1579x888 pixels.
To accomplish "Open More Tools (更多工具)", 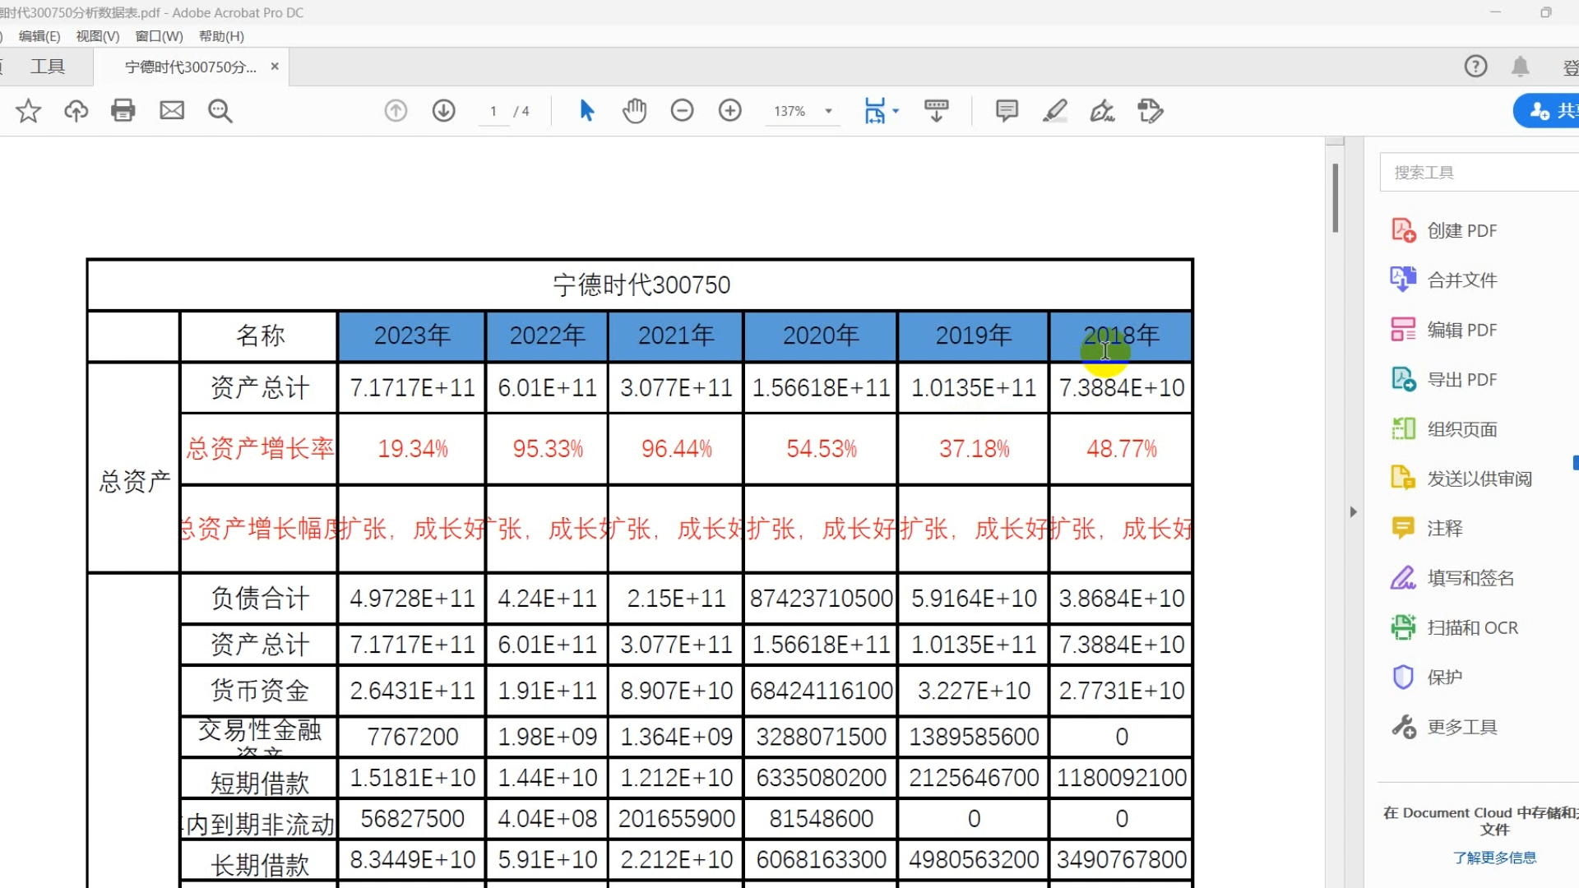I will [x=1444, y=727].
